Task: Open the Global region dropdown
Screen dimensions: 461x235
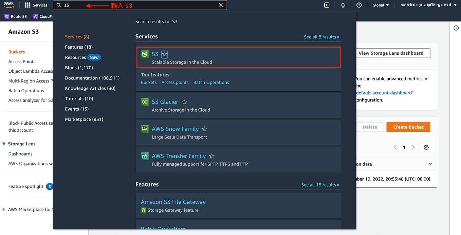Action: pos(380,5)
